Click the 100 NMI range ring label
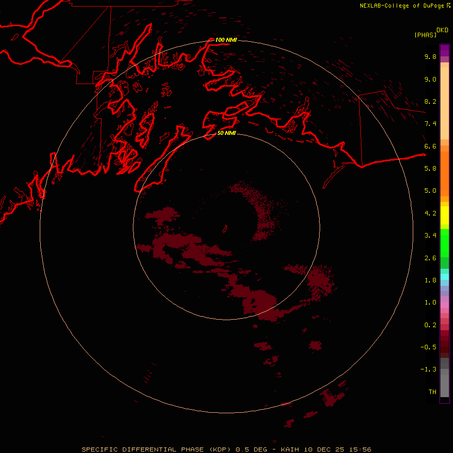 click(x=226, y=40)
